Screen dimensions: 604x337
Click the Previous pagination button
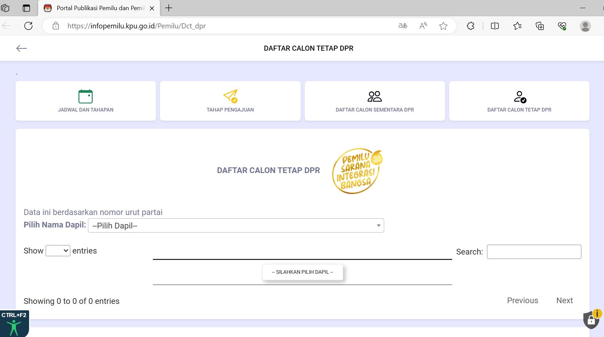[522, 300]
